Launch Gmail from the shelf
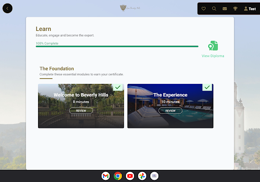This screenshot has width=260, height=182. (x=106, y=176)
